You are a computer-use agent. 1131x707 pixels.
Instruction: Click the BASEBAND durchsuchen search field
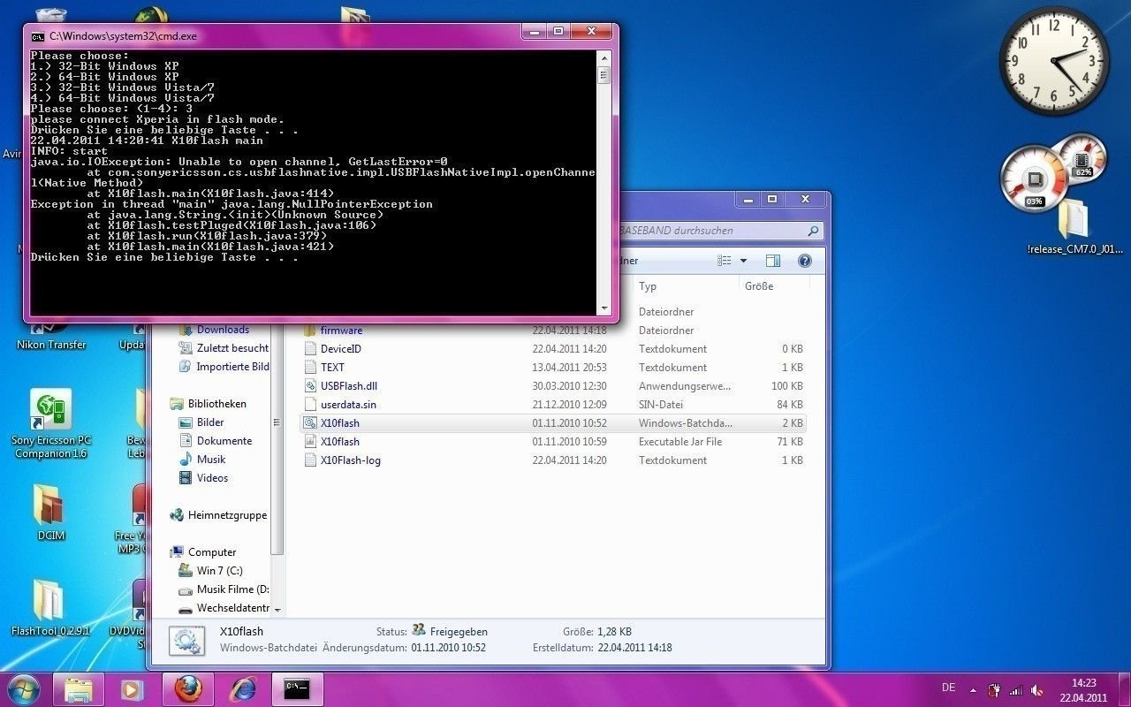721,231
